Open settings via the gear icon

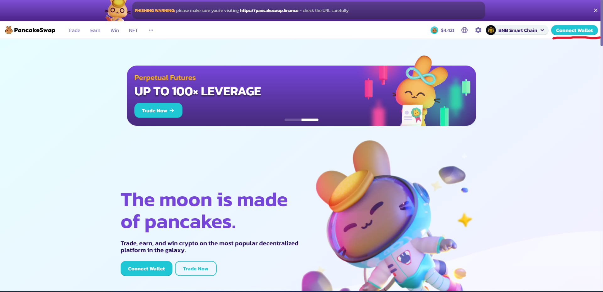(478, 30)
